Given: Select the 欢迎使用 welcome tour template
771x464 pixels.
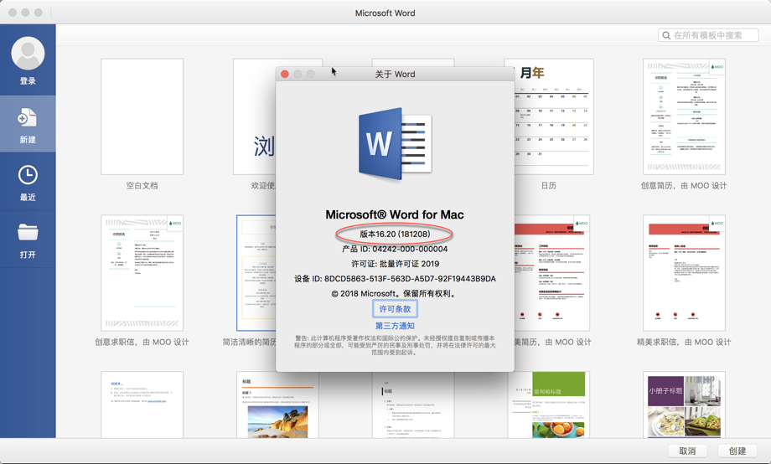Looking at the screenshot, I should [254, 116].
